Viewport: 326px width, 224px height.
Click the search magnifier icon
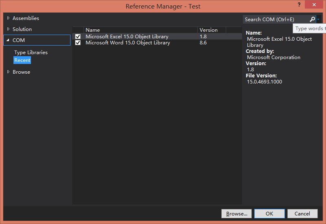[x=312, y=19]
